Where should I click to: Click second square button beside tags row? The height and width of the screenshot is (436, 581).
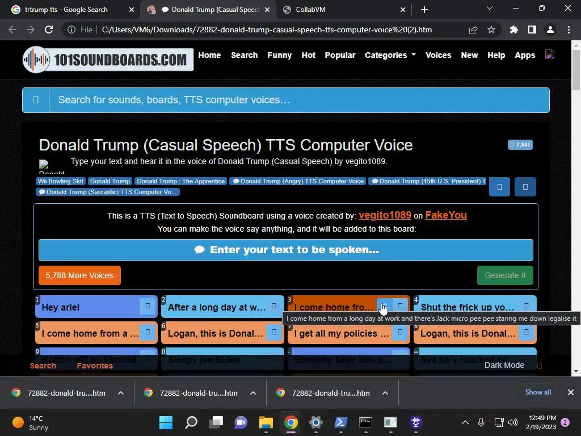[x=525, y=186]
